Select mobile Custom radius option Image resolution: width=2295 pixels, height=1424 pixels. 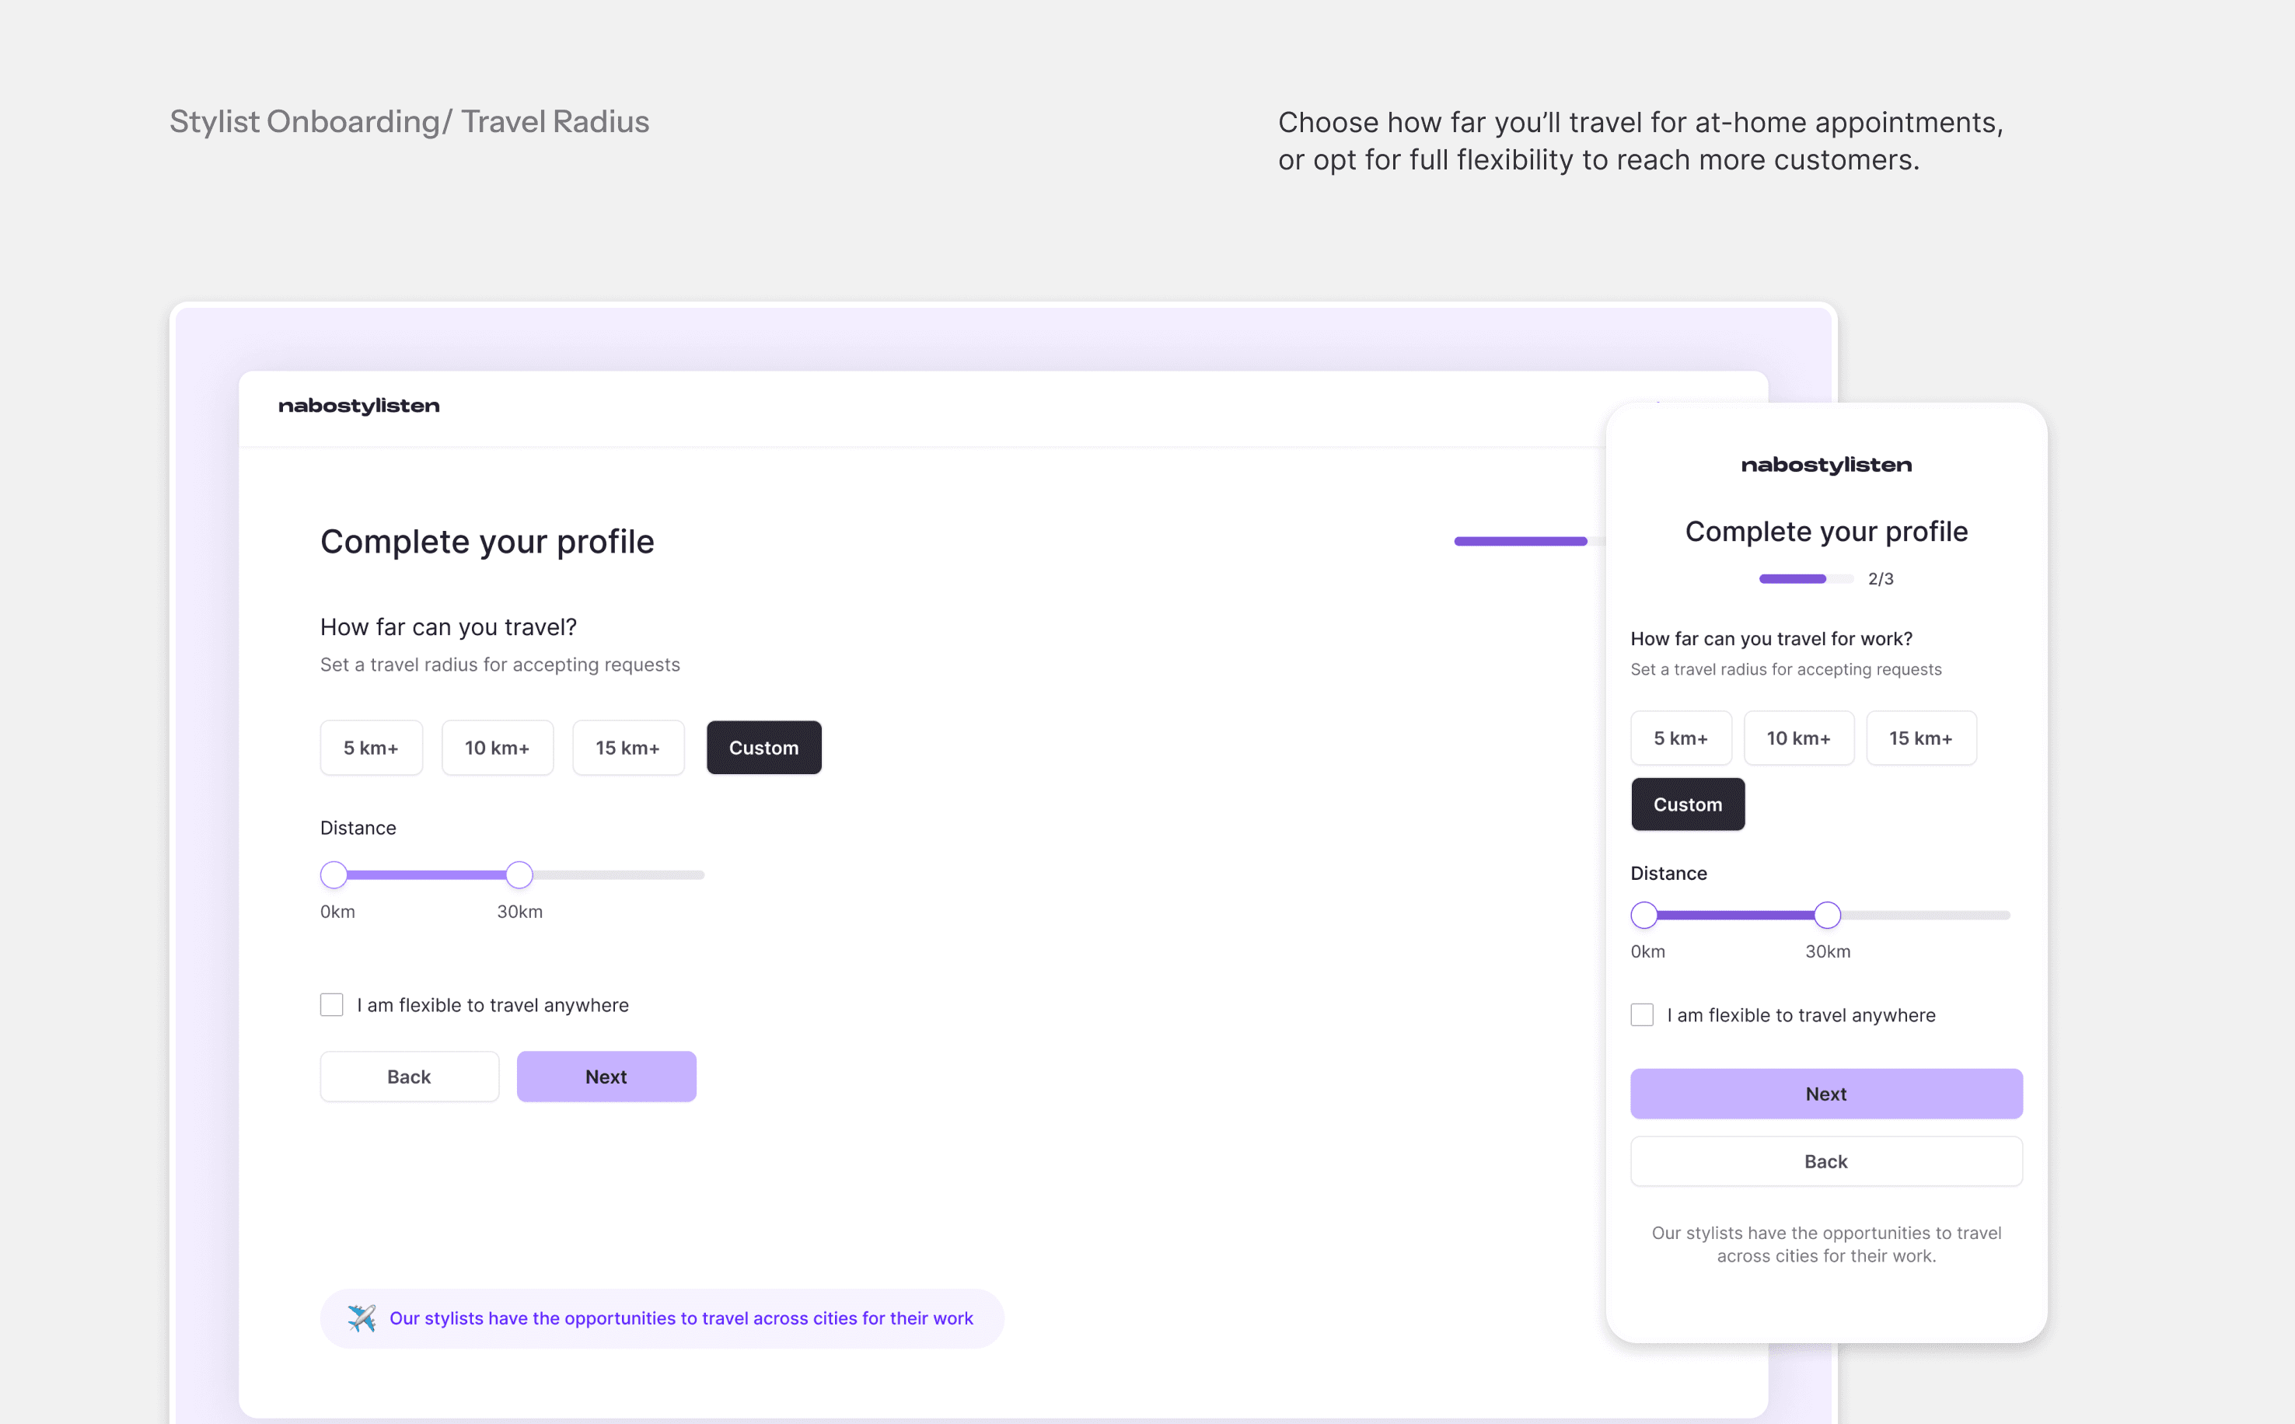[x=1688, y=804]
